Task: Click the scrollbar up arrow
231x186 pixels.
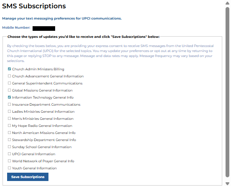Action: [x=228, y=3]
